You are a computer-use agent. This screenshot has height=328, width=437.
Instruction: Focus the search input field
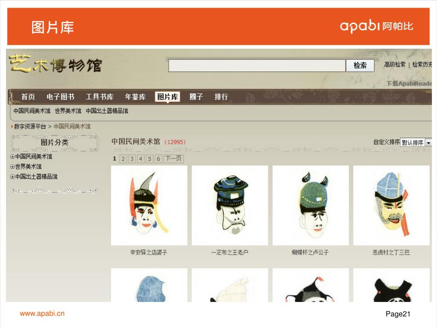[257, 65]
